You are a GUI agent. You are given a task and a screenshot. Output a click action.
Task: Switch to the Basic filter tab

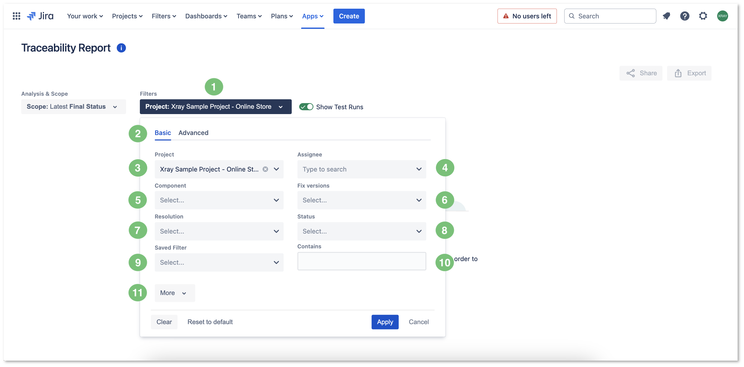click(163, 133)
